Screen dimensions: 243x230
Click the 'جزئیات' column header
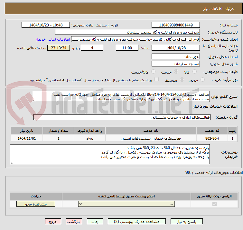pos(36,196)
